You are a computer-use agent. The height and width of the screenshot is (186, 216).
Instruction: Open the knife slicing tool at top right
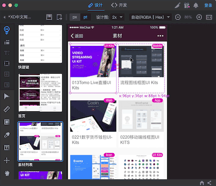click(x=177, y=5)
